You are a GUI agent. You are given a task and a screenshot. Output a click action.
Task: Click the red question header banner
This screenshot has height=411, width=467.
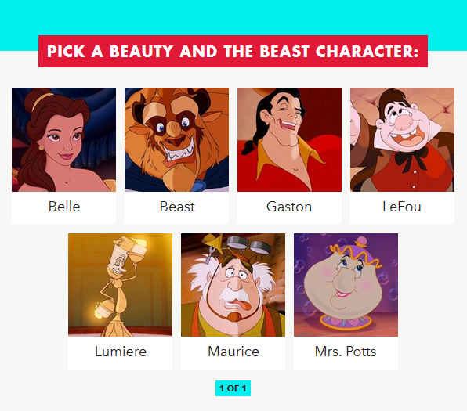pos(233,51)
